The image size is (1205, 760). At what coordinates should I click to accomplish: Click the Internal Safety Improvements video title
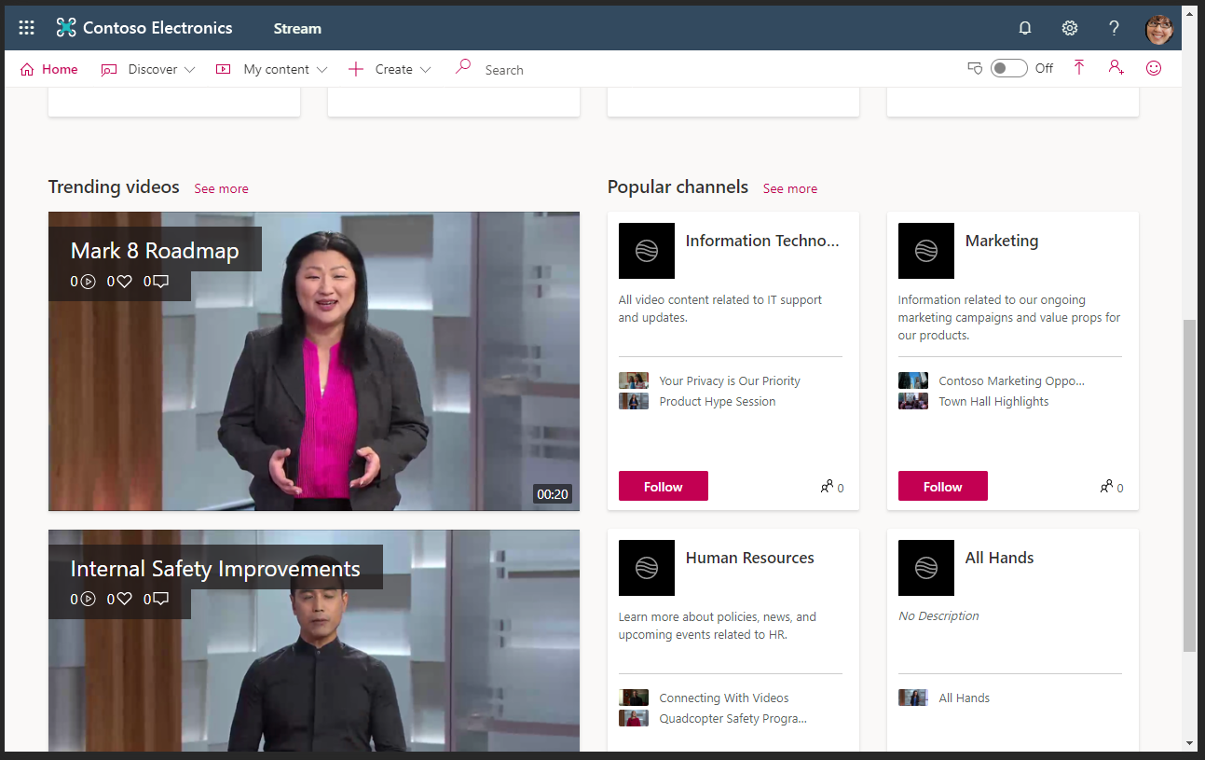click(215, 569)
